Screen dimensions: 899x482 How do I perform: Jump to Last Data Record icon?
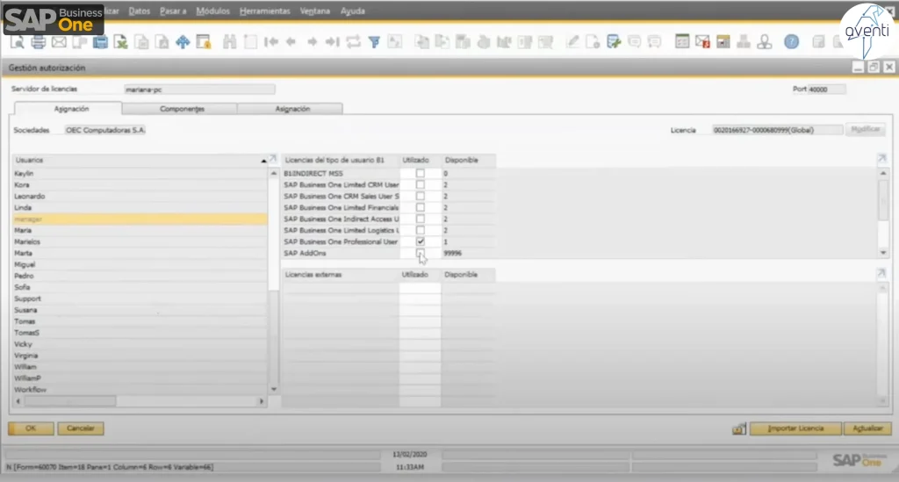pos(333,42)
